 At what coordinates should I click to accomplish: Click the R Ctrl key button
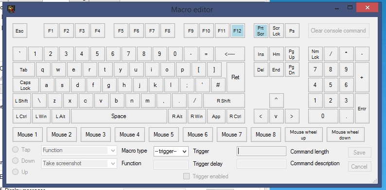coord(236,116)
